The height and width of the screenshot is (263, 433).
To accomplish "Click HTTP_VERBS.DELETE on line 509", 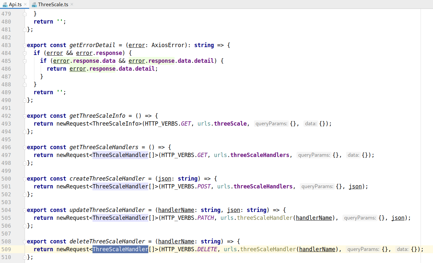I will [189, 249].
